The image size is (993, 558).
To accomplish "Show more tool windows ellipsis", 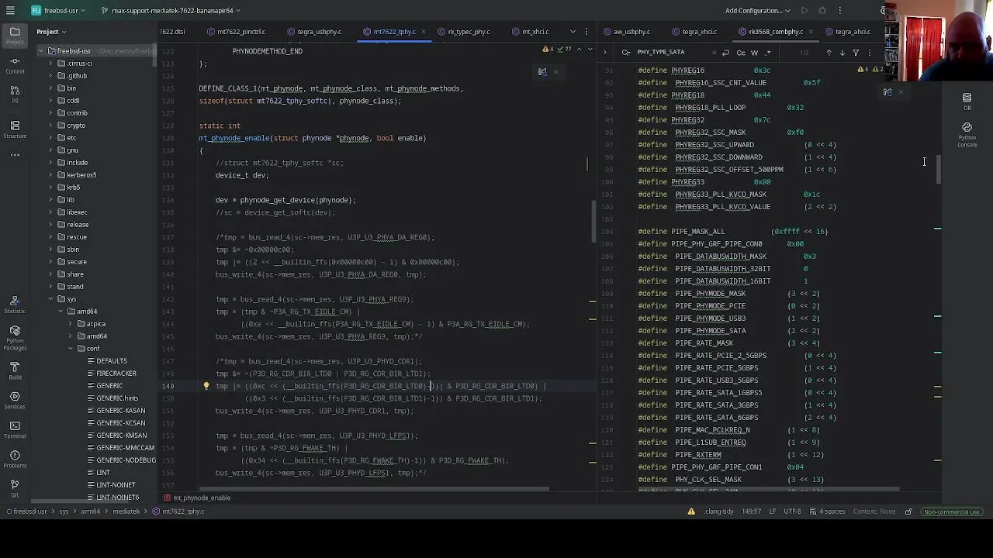I will pyautogui.click(x=15, y=155).
